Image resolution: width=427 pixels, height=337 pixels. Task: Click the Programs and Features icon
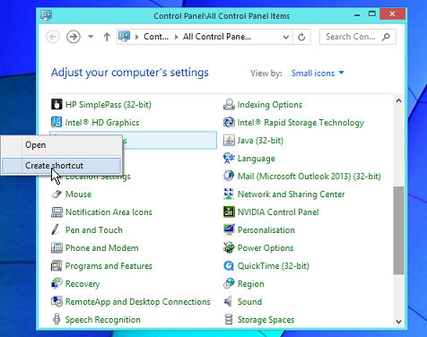coord(57,265)
